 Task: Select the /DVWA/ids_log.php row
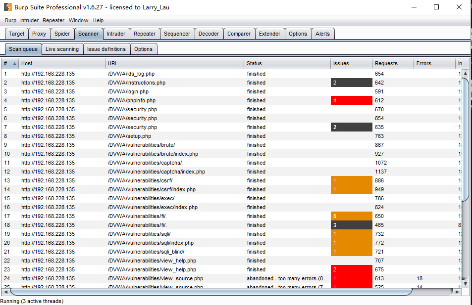231,74
